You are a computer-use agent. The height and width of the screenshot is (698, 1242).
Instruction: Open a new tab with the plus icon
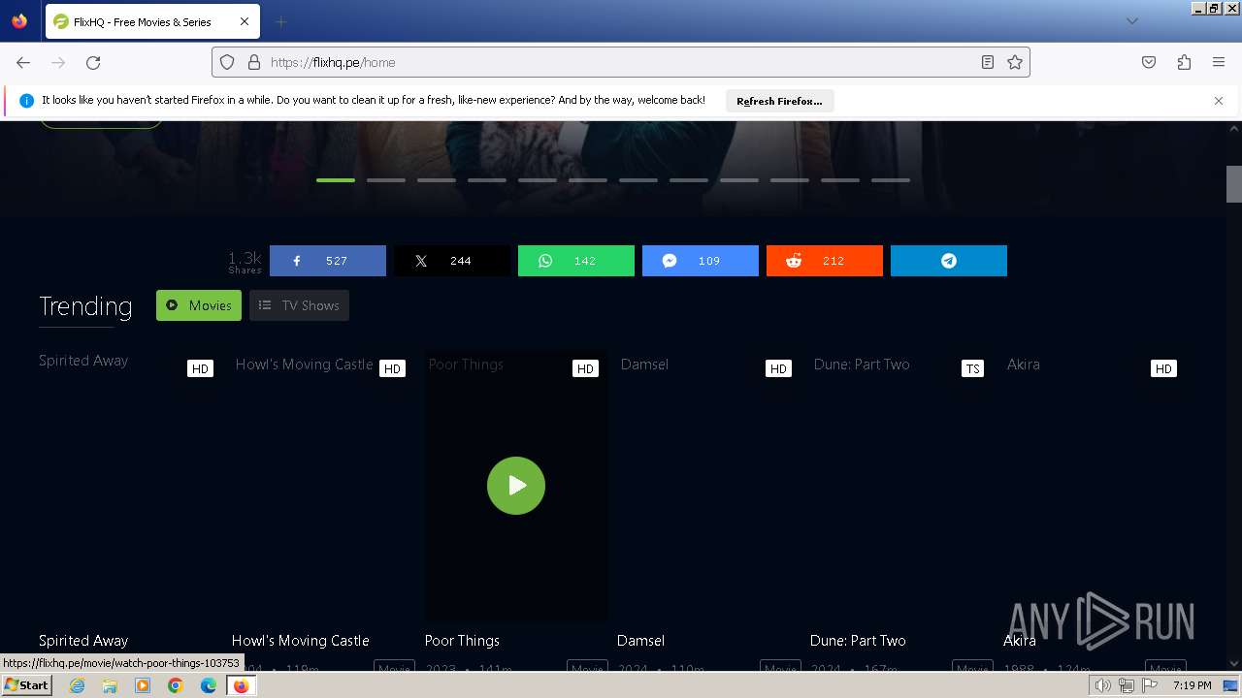point(280,21)
